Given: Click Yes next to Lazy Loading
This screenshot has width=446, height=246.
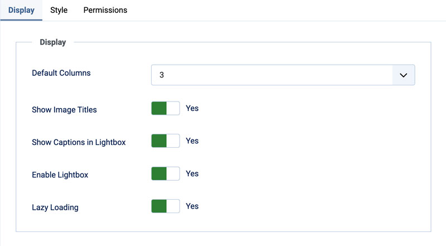Looking at the screenshot, I should tap(192, 206).
